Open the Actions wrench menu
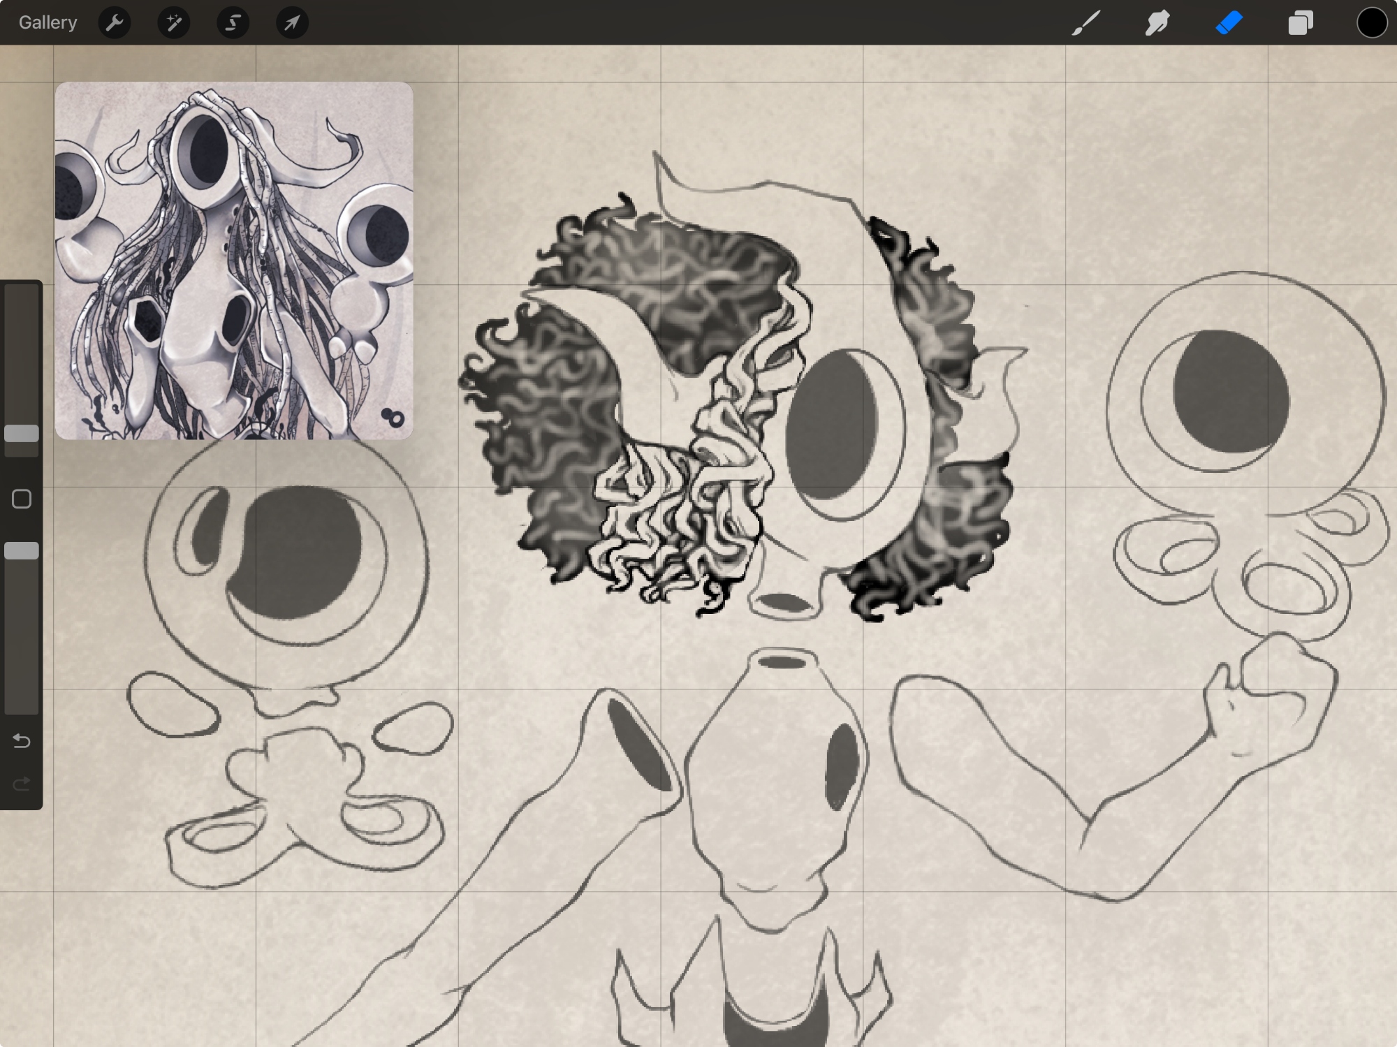The height and width of the screenshot is (1047, 1397). [x=115, y=22]
